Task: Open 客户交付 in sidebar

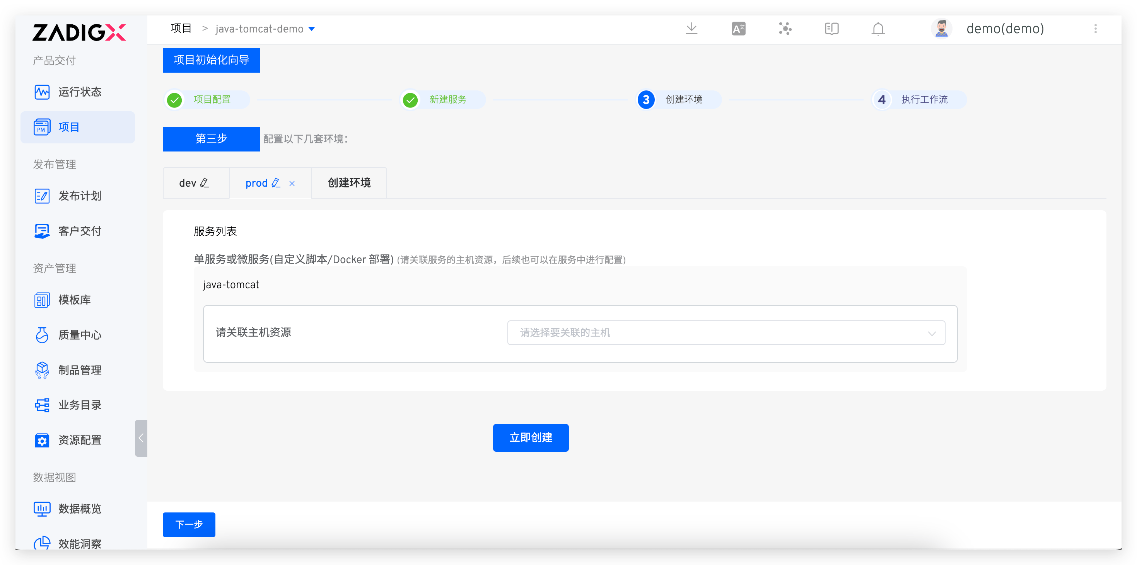Action: click(x=78, y=231)
